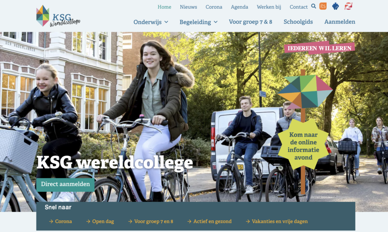Viewport: 388px width, 232px height.
Task: Click the colorful pinwheel sign graphic
Action: pos(305,92)
